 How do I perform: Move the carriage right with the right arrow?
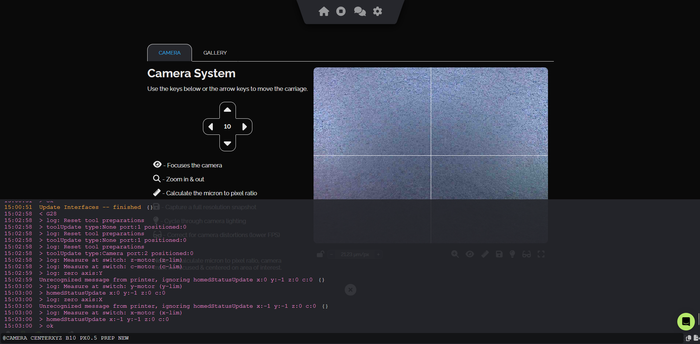tap(244, 127)
